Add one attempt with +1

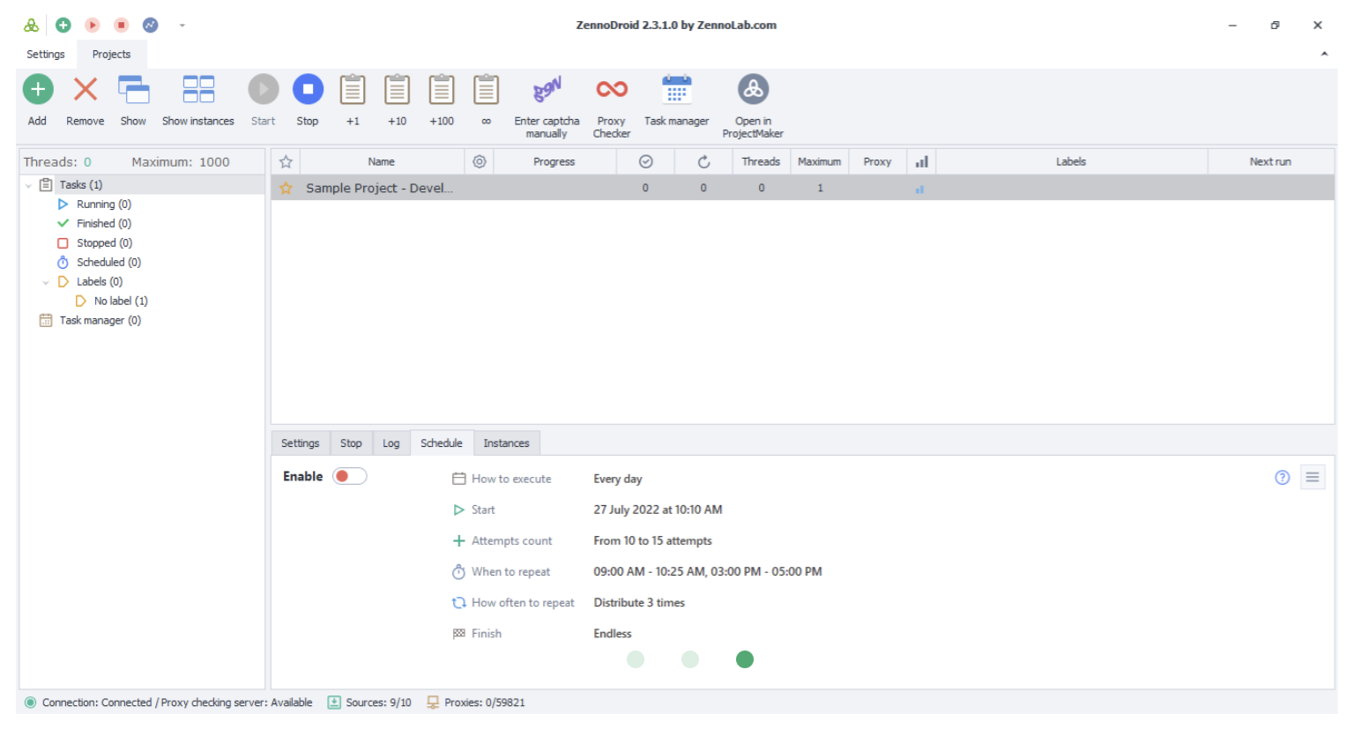(x=353, y=100)
